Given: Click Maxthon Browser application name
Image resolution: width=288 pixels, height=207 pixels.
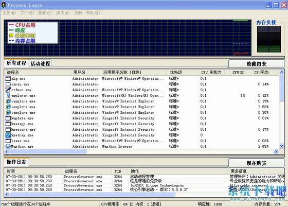Looking at the screenshot, I should point(117,147).
